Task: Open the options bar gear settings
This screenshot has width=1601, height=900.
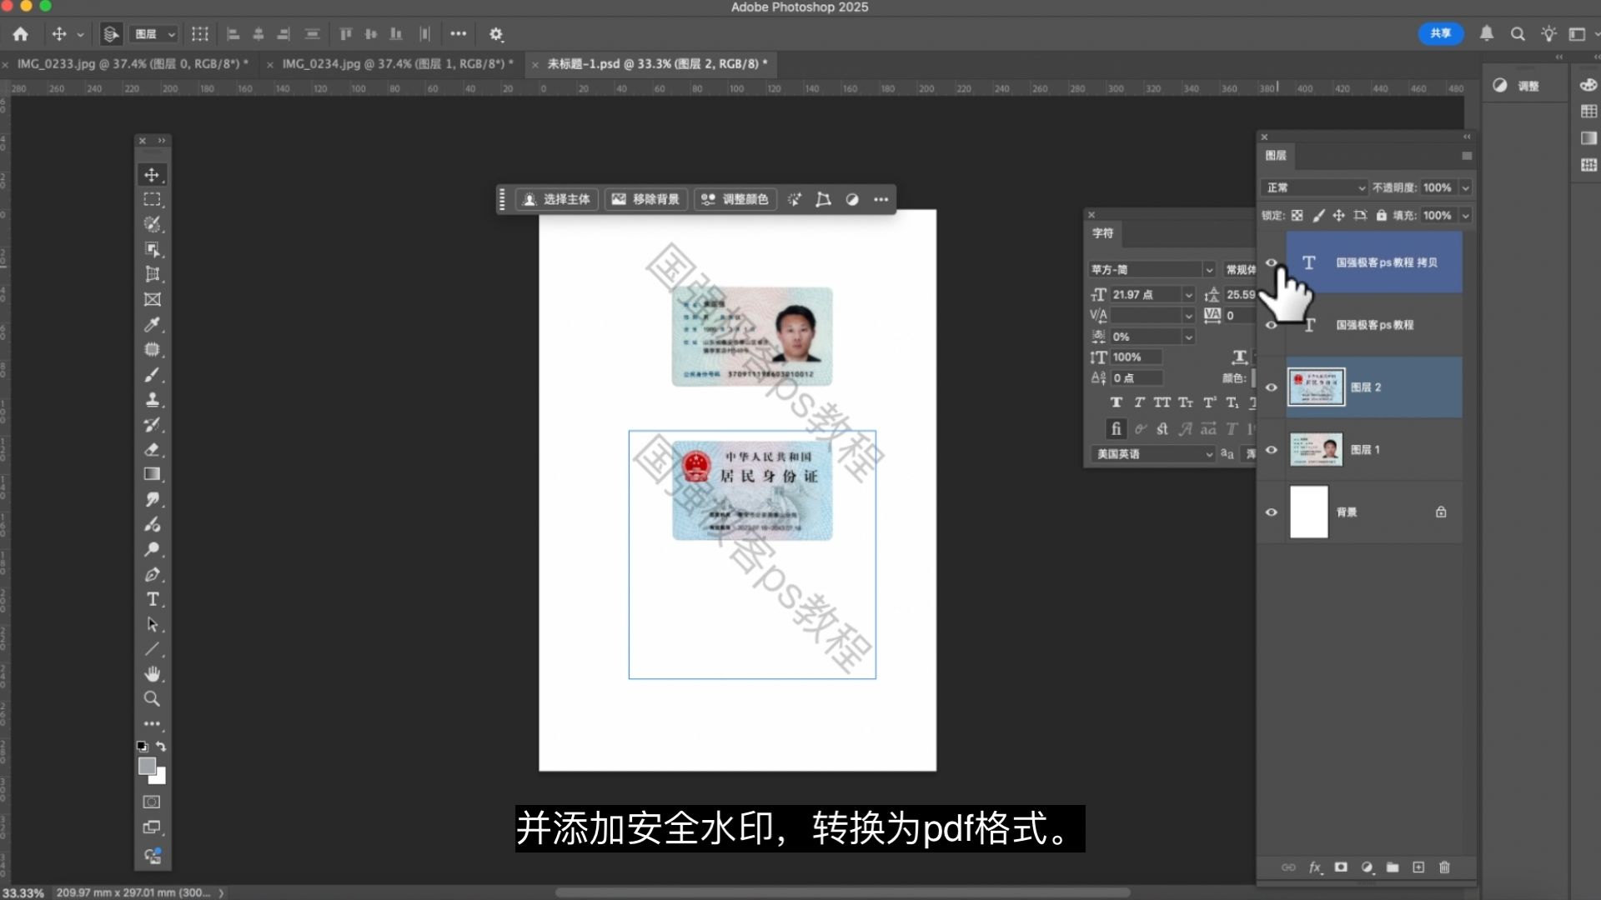Action: (496, 34)
